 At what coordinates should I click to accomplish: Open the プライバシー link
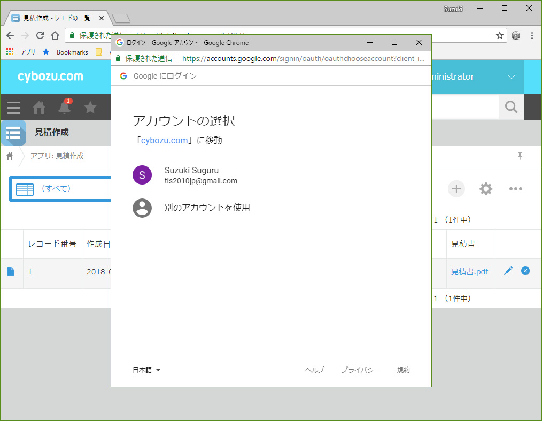point(360,370)
